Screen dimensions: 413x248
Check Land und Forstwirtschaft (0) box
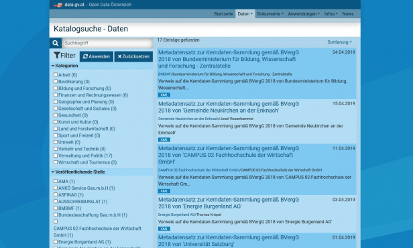56,129
